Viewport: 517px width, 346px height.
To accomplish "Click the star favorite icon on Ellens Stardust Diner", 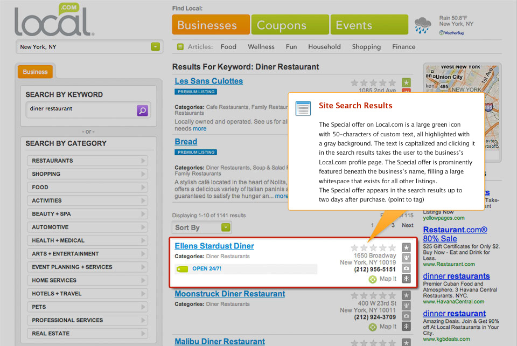I will (x=406, y=247).
